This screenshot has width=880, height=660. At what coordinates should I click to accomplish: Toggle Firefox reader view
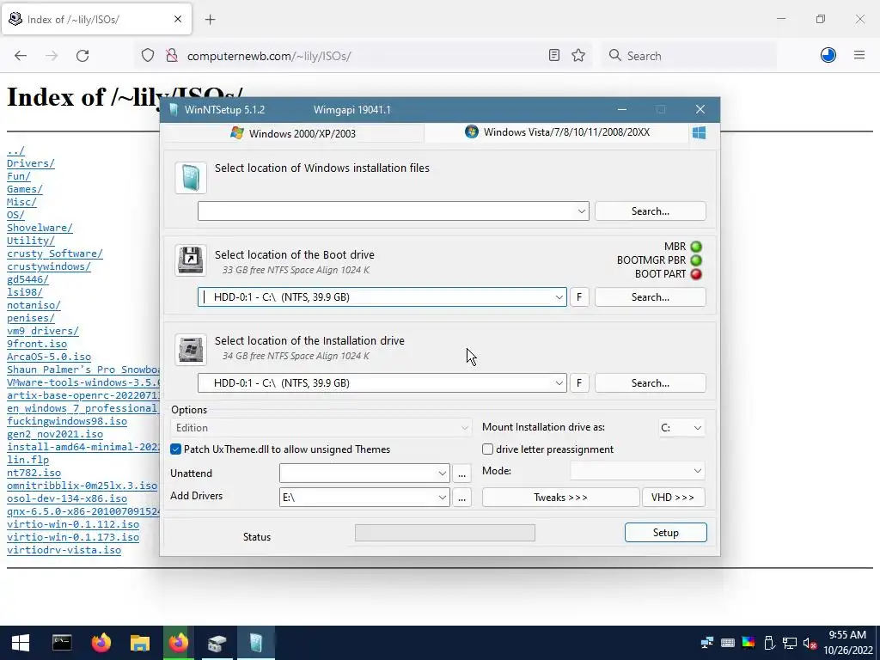pyautogui.click(x=554, y=55)
